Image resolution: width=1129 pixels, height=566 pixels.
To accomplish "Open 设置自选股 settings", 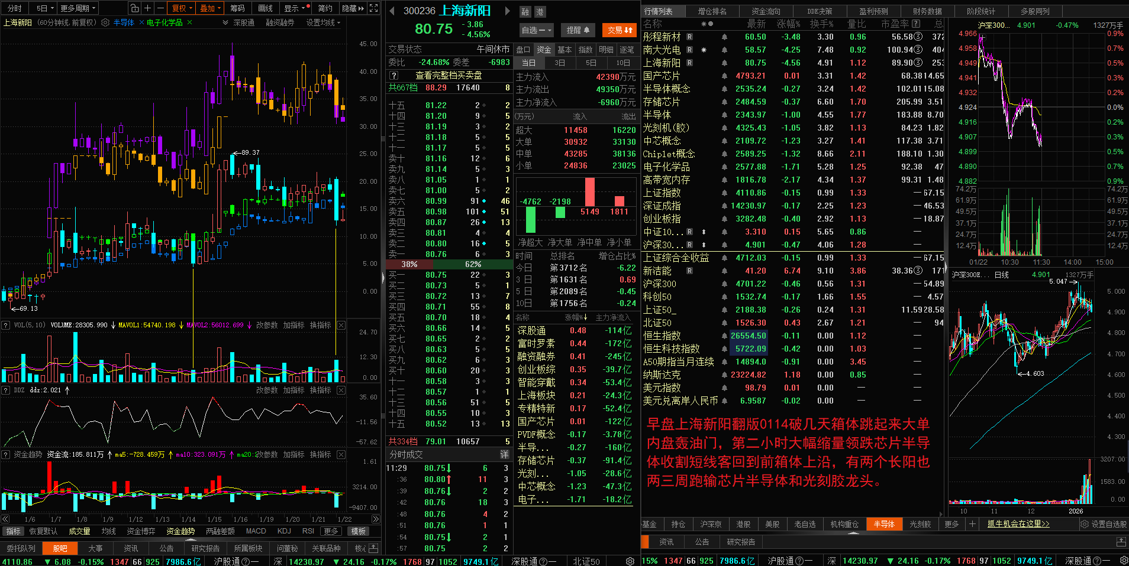I will point(1104,524).
